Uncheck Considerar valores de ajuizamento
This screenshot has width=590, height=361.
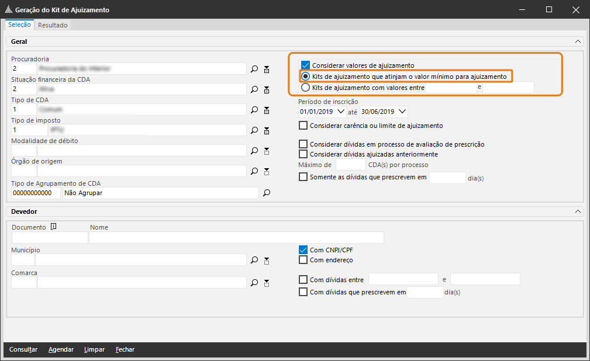pos(305,65)
